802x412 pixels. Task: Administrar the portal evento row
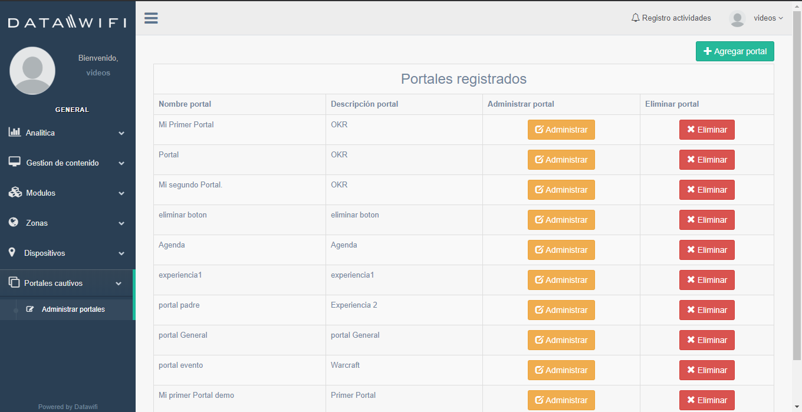(x=561, y=370)
